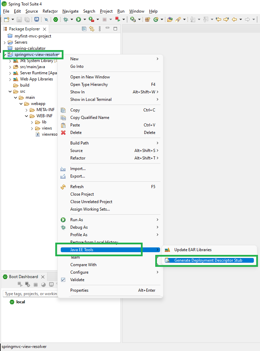
Task: Collapse the WEB-INF folder node
Action: coord(27,116)
